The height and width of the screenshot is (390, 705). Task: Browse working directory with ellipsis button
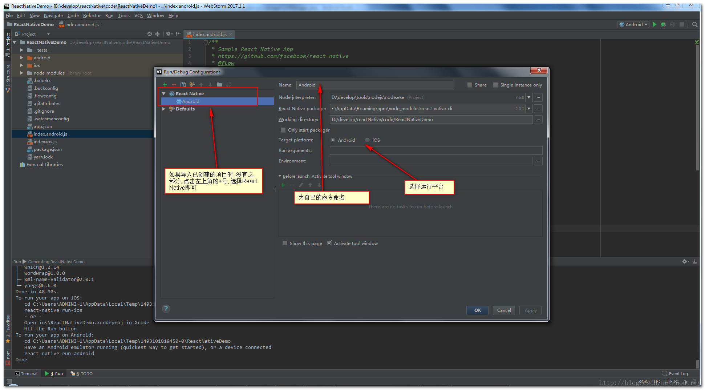[x=538, y=120]
